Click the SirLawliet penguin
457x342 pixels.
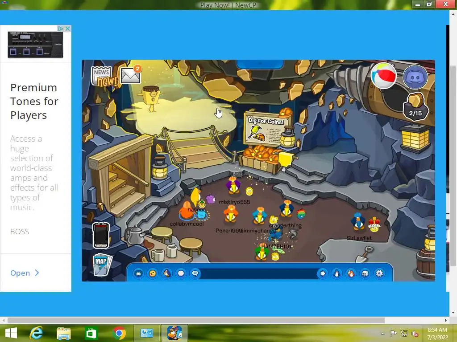pyautogui.click(x=357, y=222)
